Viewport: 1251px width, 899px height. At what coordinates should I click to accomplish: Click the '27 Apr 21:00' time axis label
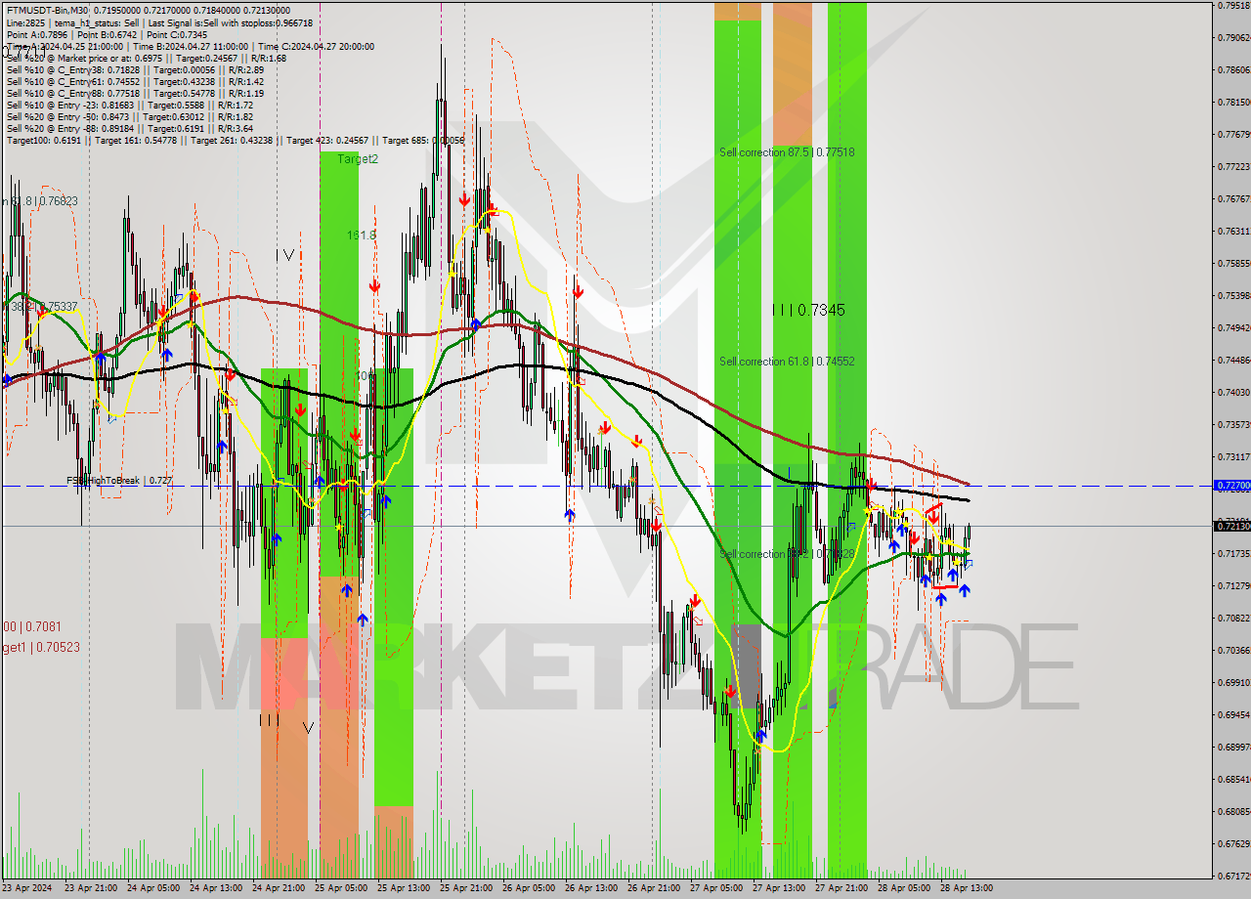point(841,888)
